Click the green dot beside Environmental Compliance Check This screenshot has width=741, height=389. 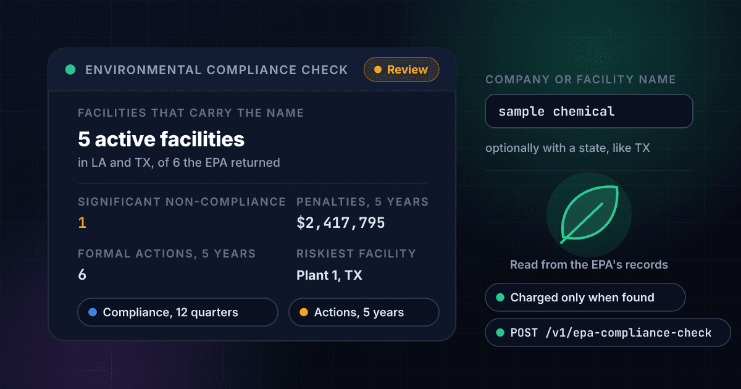[x=70, y=70]
